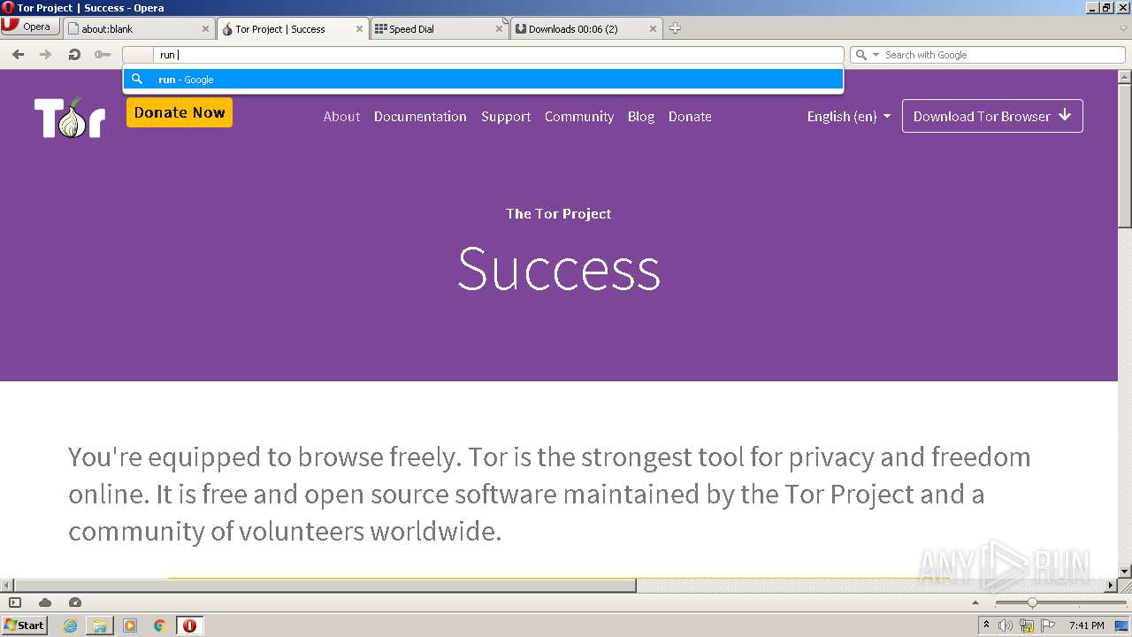Open Windows Media Player from taskbar

point(130,625)
